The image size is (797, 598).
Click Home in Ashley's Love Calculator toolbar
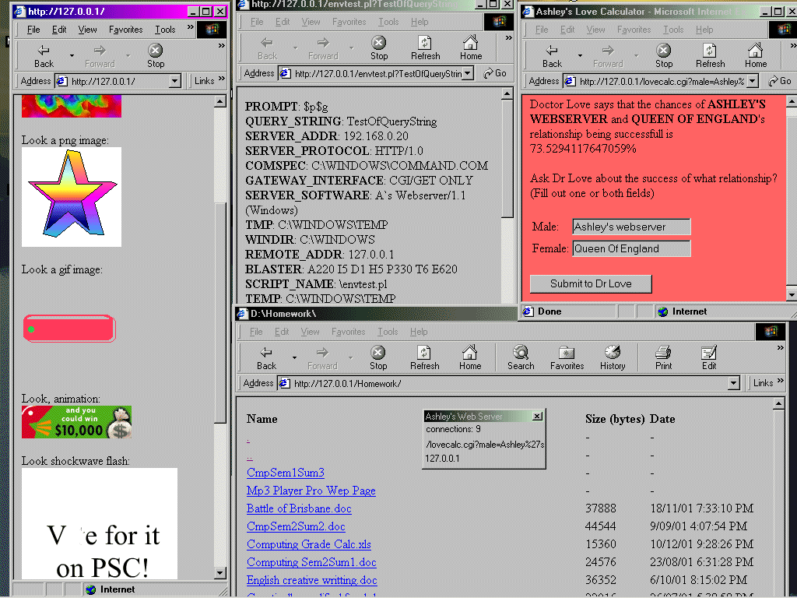(x=756, y=56)
